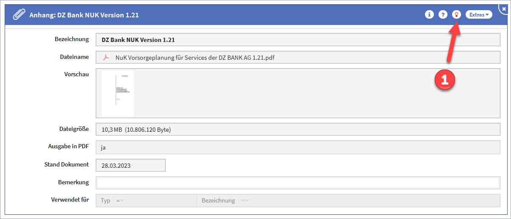
Task: Click the Typ sort arrows icon
Action: 120,200
